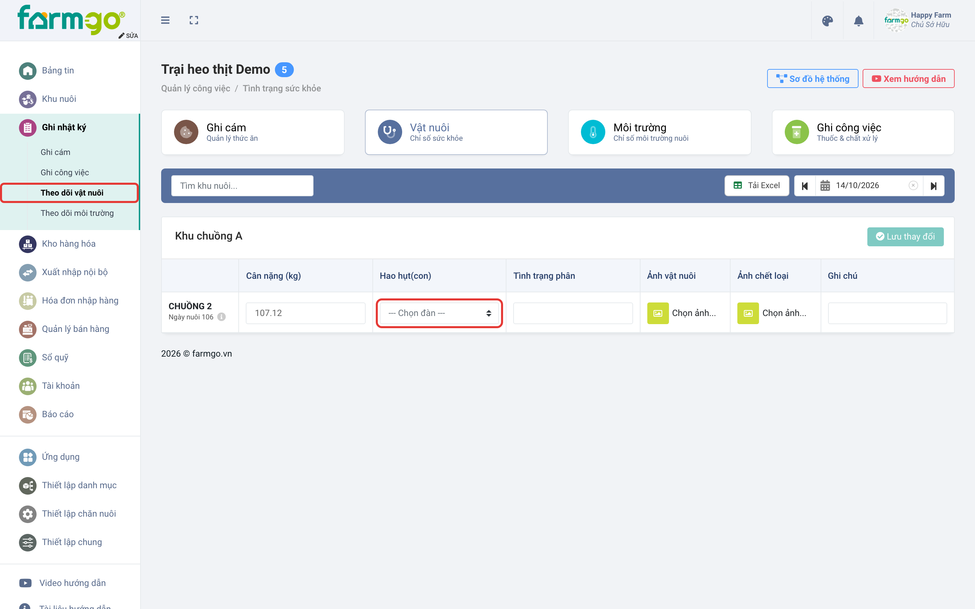Open the calendar icon for date picker
Image resolution: width=975 pixels, height=609 pixels.
click(x=825, y=186)
